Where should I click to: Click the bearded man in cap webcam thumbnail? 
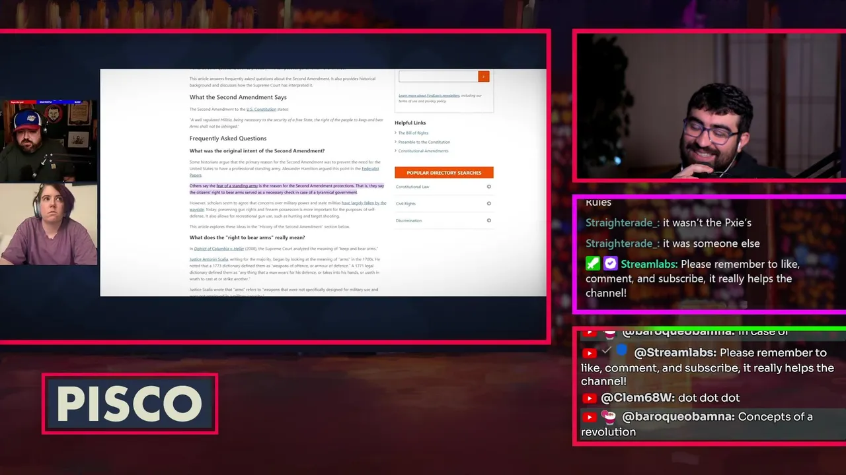point(49,141)
